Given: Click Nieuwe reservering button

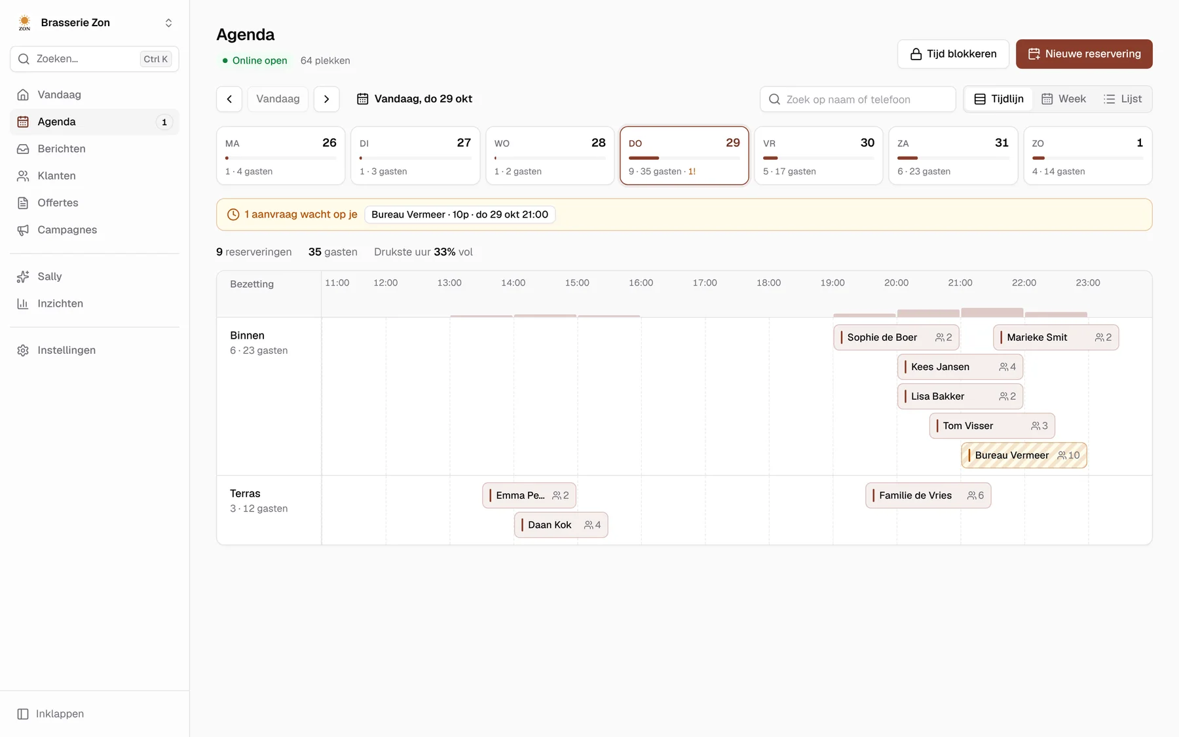Looking at the screenshot, I should [x=1084, y=54].
